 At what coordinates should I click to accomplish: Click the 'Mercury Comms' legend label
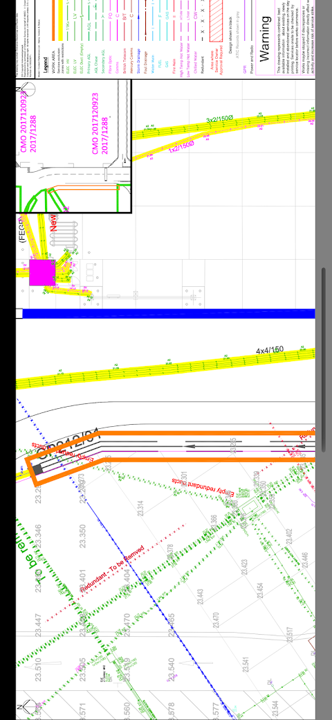click(x=131, y=60)
